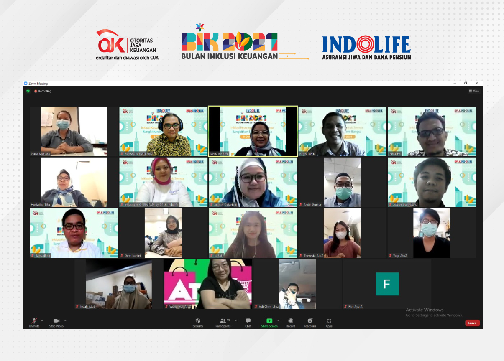This screenshot has width=504, height=361.
Task: Select Andri Guntur's video tile
Action: [x=343, y=182]
